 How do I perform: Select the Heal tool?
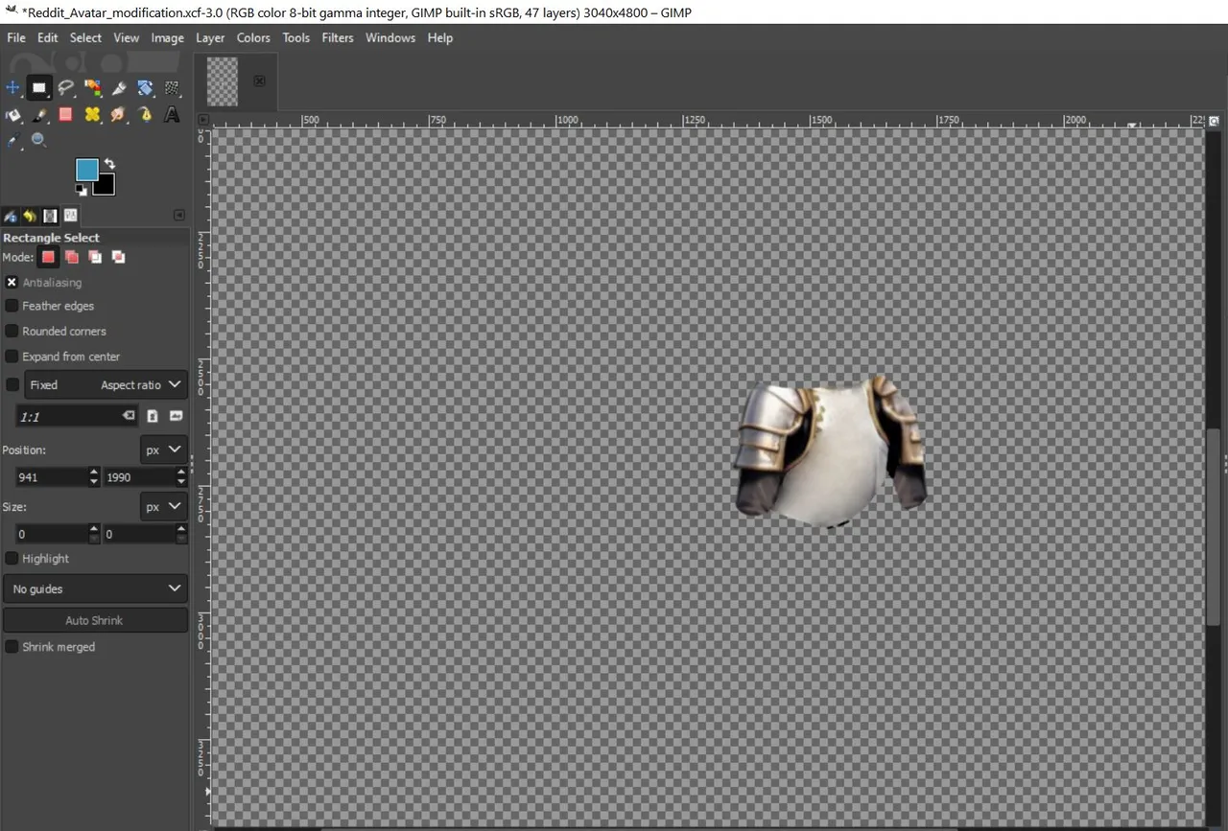pos(92,114)
